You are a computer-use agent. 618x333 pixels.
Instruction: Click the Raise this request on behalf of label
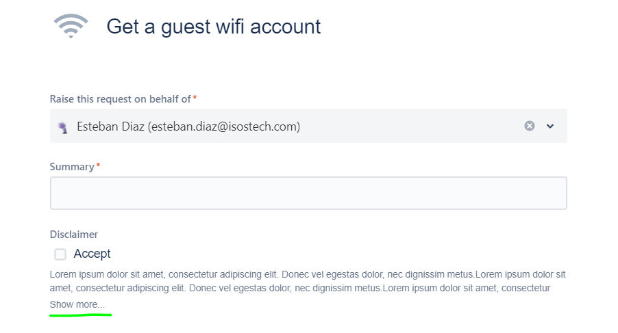(120, 99)
